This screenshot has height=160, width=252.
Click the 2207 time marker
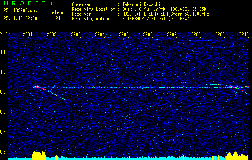tap(172, 34)
